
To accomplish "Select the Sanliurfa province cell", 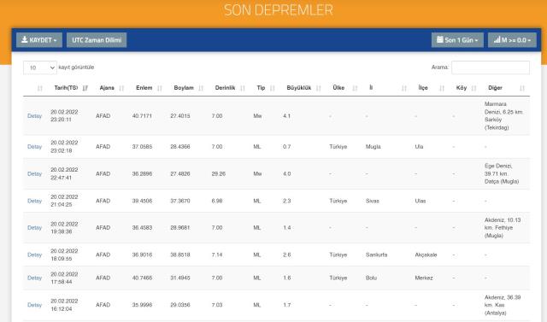I will tap(376, 255).
